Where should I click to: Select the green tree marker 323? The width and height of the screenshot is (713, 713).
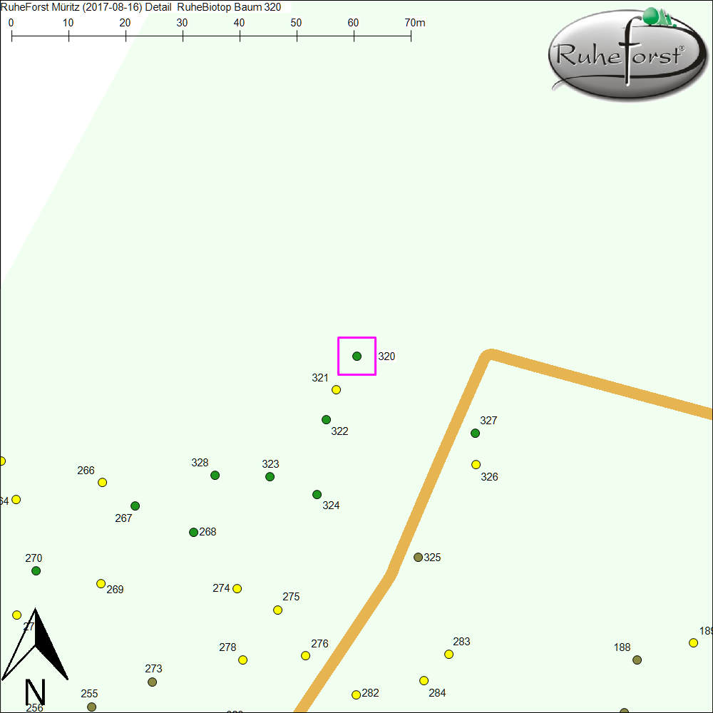tap(270, 476)
